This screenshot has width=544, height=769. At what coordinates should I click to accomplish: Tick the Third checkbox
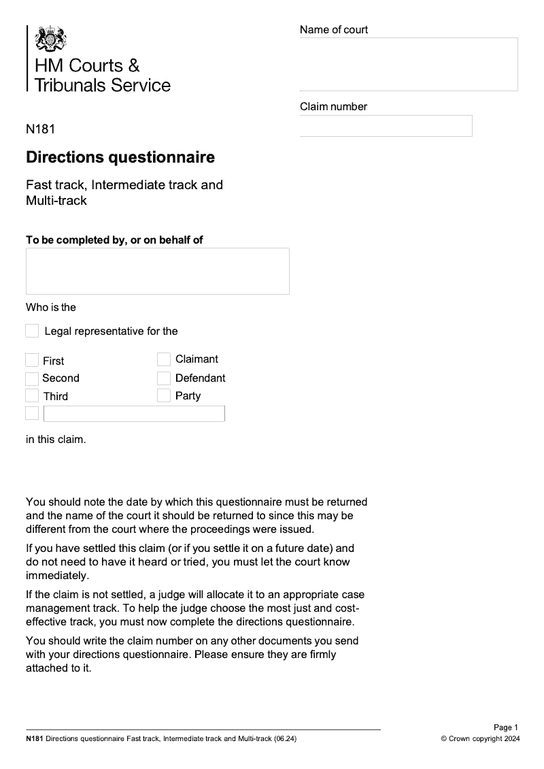pyautogui.click(x=32, y=395)
